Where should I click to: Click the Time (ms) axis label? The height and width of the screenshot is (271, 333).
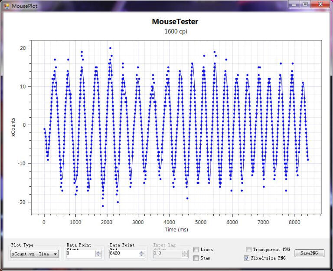tap(176, 229)
